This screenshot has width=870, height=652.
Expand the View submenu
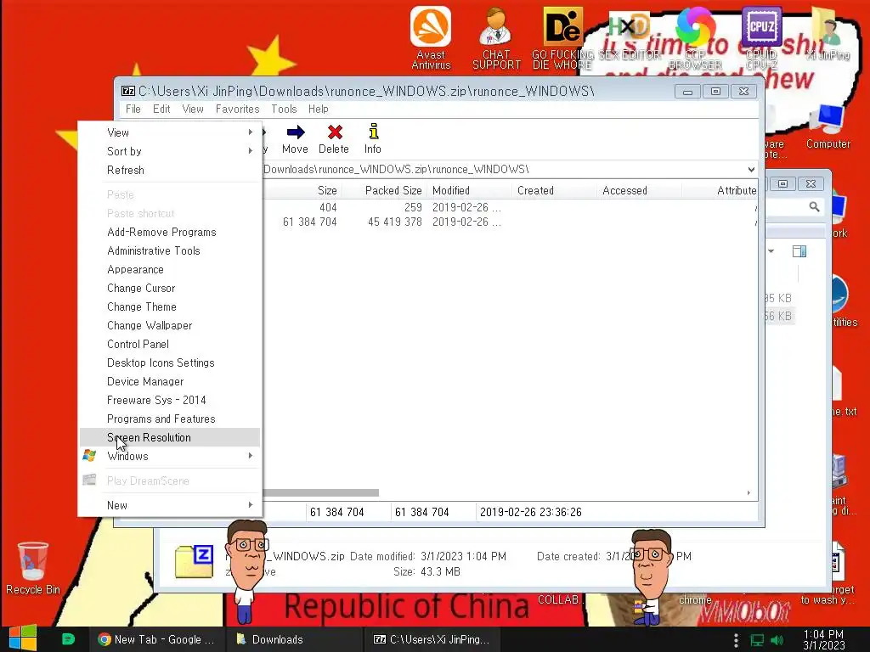(x=169, y=132)
